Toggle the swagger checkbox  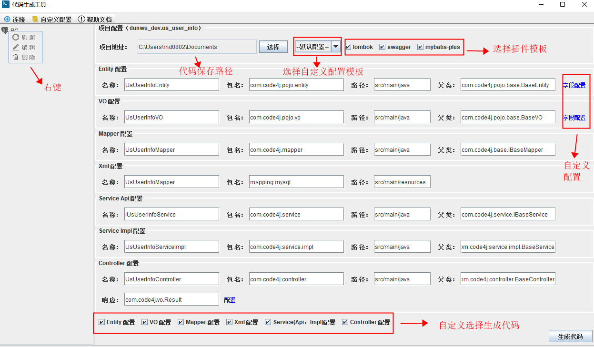383,47
